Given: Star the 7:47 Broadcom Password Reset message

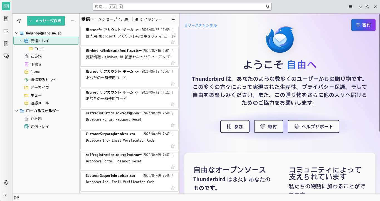Looking at the screenshot, I should click(173, 167).
